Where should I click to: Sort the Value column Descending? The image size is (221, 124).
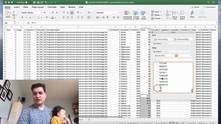point(183,39)
